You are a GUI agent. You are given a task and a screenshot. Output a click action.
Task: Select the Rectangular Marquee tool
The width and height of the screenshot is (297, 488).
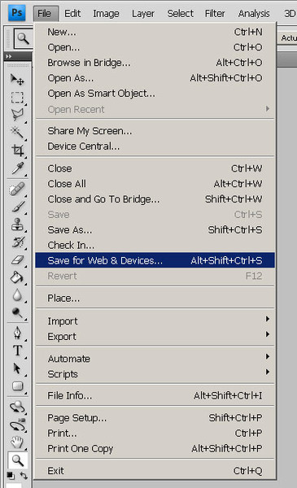[x=17, y=97]
